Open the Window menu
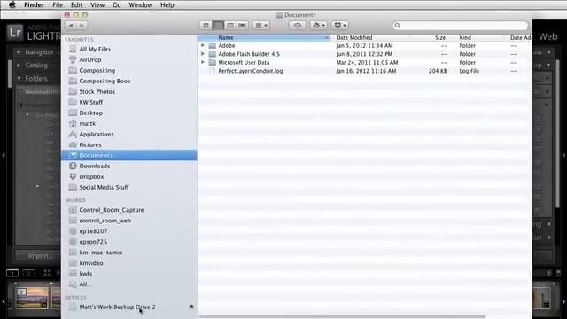The image size is (567, 319). coord(140,5)
